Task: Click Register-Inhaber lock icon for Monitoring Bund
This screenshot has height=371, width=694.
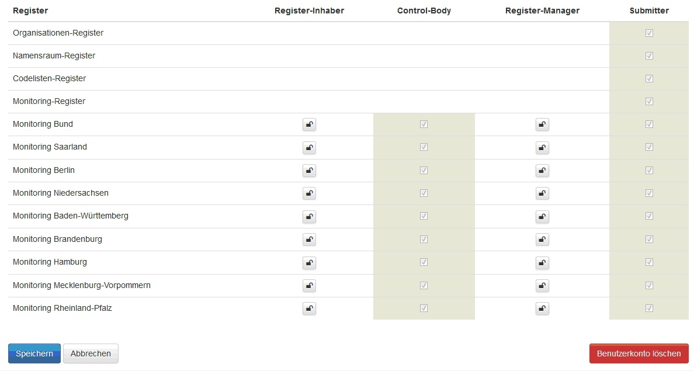Action: [309, 124]
